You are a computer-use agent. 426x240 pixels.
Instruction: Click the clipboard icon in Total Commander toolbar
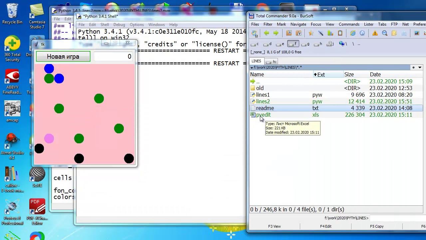pyautogui.click(x=340, y=33)
